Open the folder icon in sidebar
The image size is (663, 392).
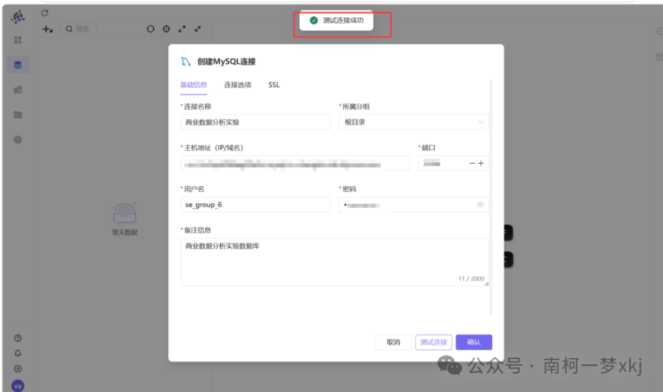tap(18, 115)
